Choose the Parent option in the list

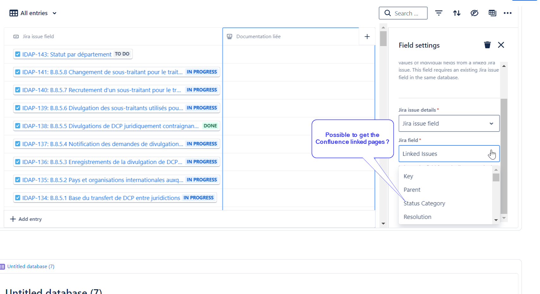[412, 190]
